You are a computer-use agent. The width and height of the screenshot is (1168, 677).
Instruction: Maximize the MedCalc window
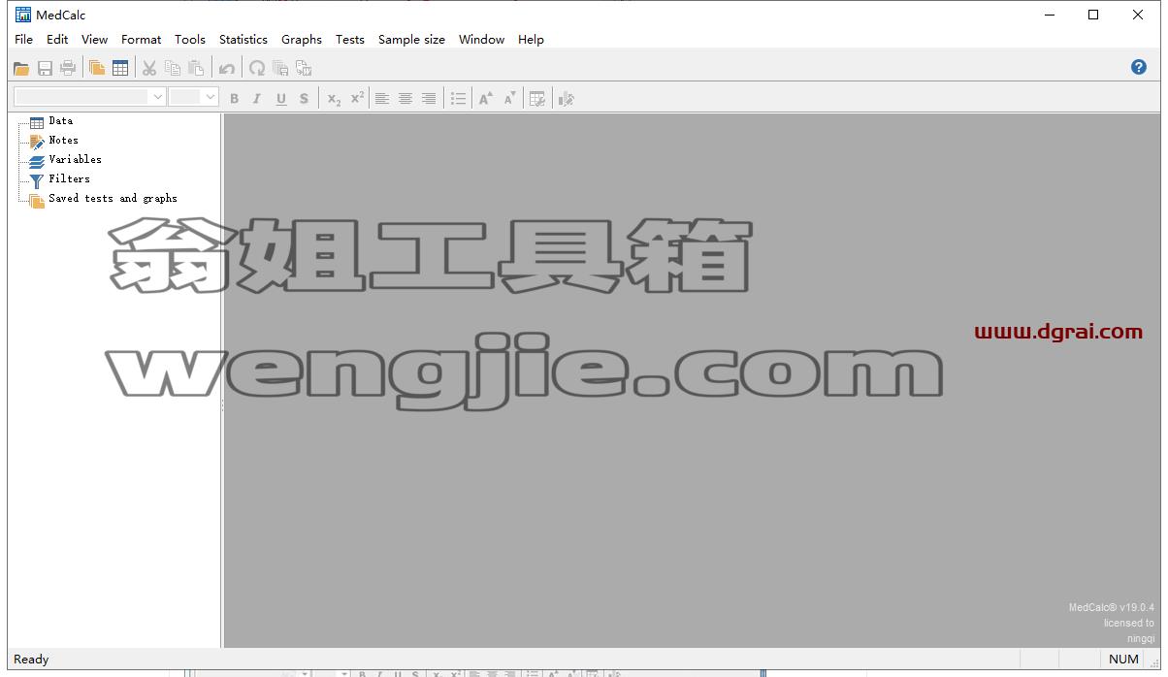(x=1093, y=15)
